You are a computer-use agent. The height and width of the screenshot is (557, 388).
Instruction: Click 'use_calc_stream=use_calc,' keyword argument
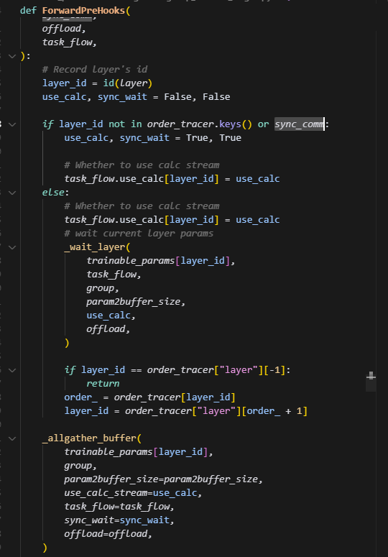(133, 493)
